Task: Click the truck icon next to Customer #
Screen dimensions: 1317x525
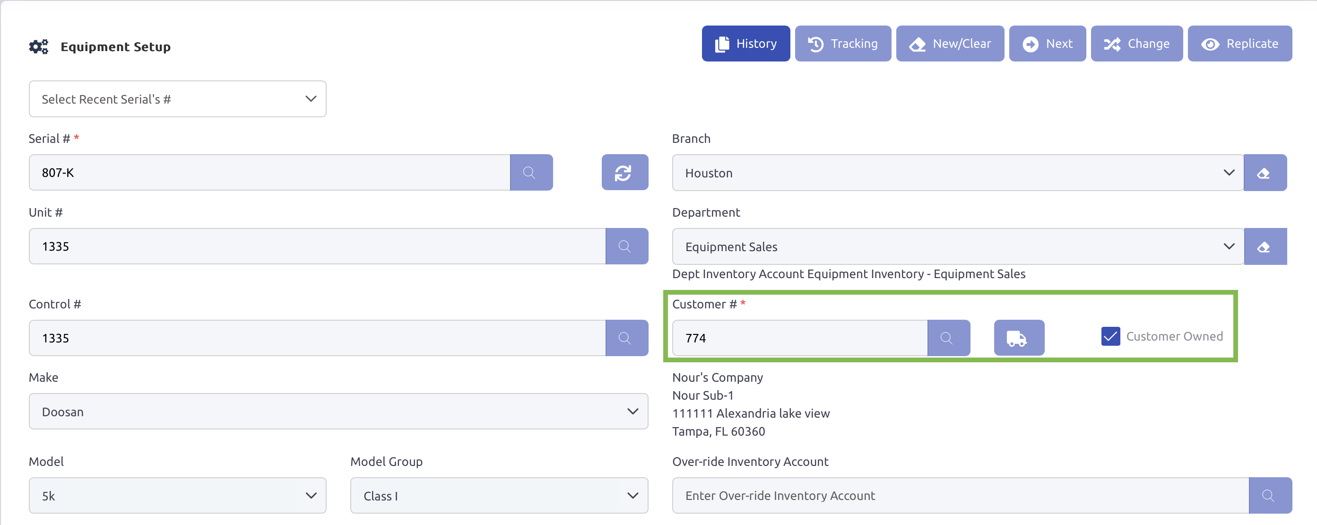Action: click(1018, 338)
